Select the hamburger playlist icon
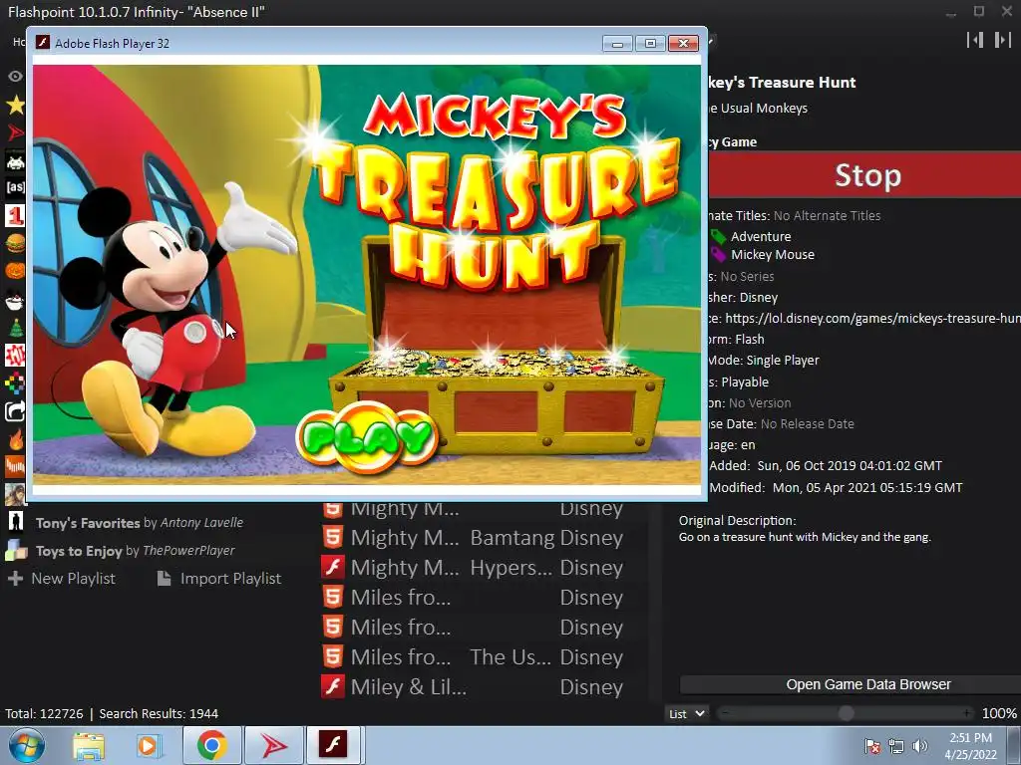 pyautogui.click(x=15, y=243)
